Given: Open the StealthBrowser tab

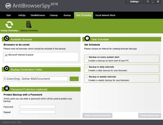Looking at the screenshot, I should [x=38, y=15].
